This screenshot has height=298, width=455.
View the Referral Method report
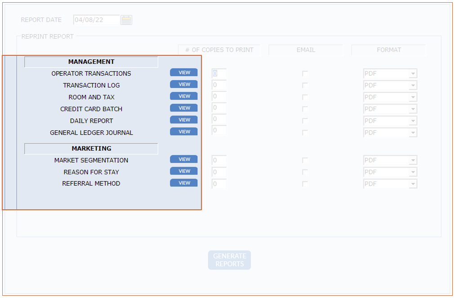pyautogui.click(x=183, y=183)
